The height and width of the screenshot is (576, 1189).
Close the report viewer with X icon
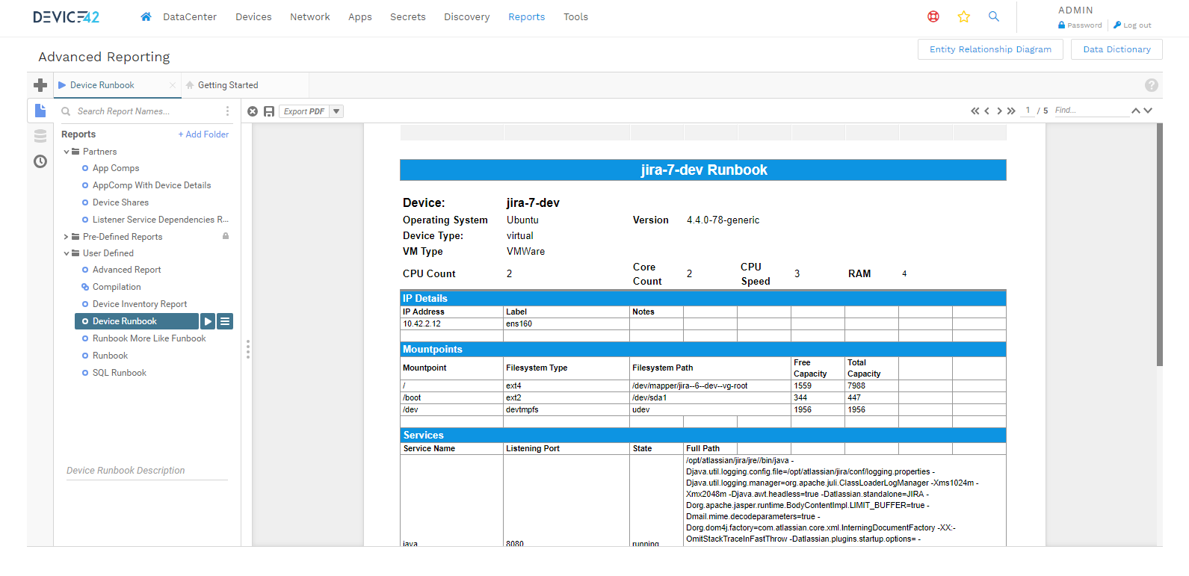click(x=253, y=111)
